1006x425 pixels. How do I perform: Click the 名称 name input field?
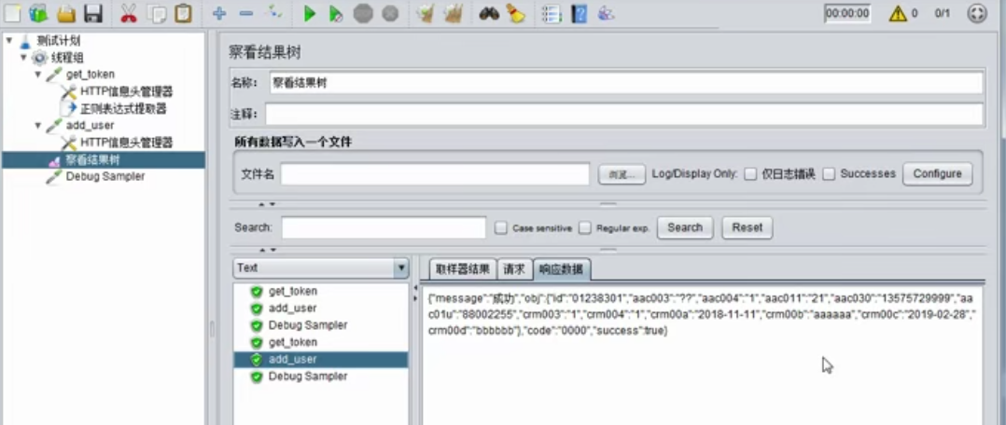(626, 83)
